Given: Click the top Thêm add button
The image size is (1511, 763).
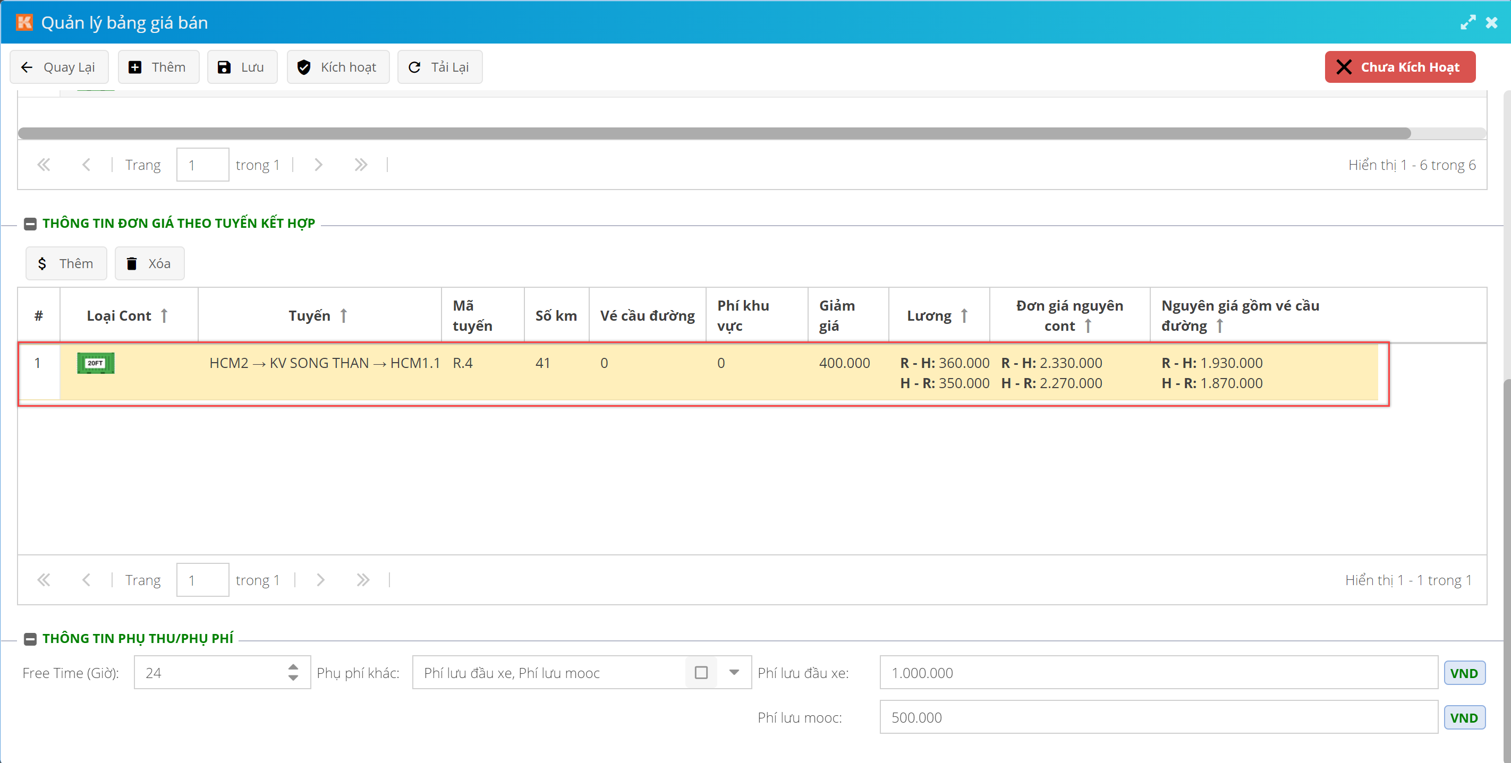Looking at the screenshot, I should click(158, 67).
